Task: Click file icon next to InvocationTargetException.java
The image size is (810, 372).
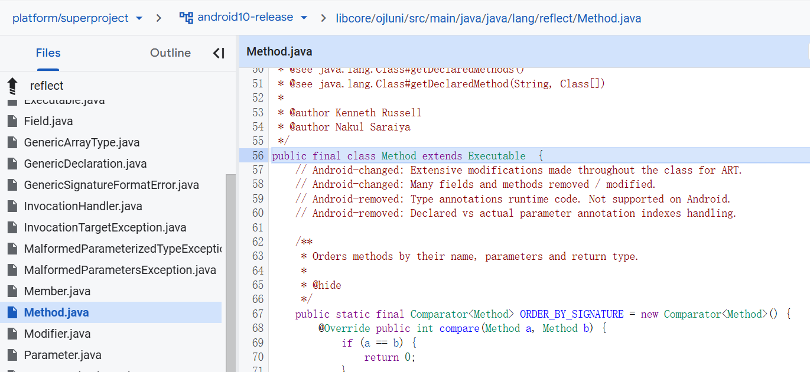Action: (12, 227)
